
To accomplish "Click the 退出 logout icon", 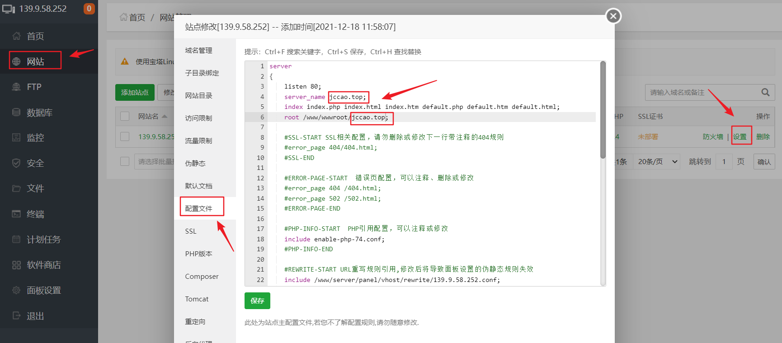I will [16, 315].
